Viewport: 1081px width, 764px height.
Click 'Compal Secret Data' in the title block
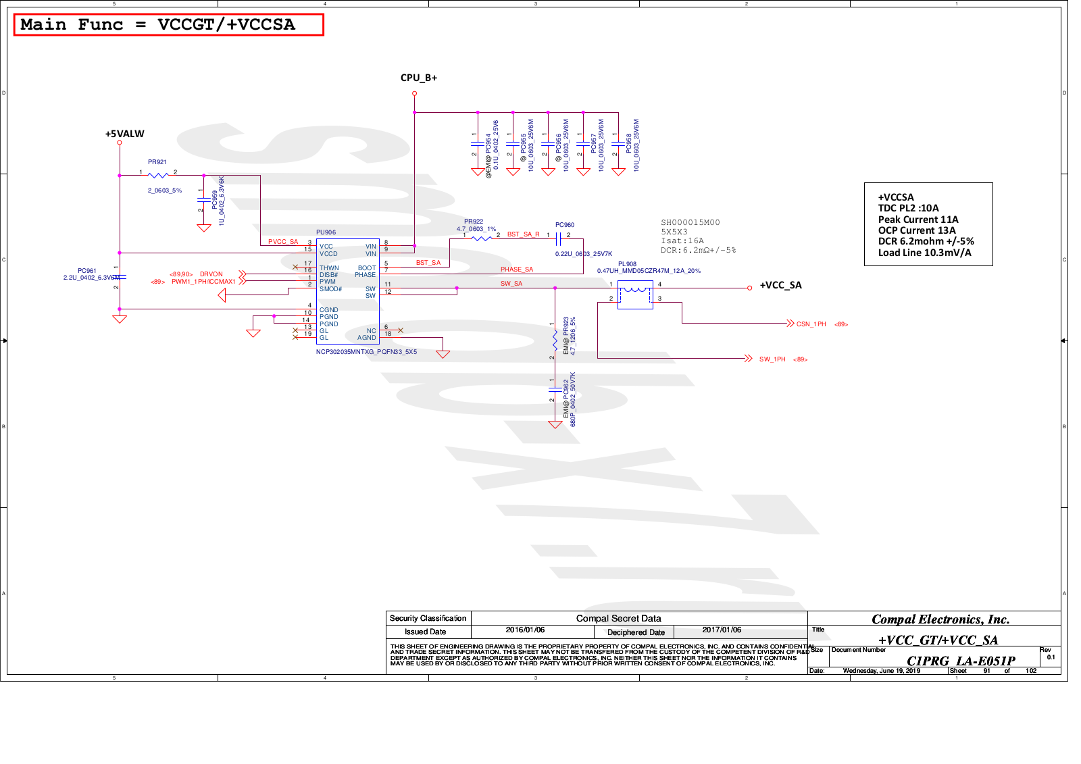619,618
